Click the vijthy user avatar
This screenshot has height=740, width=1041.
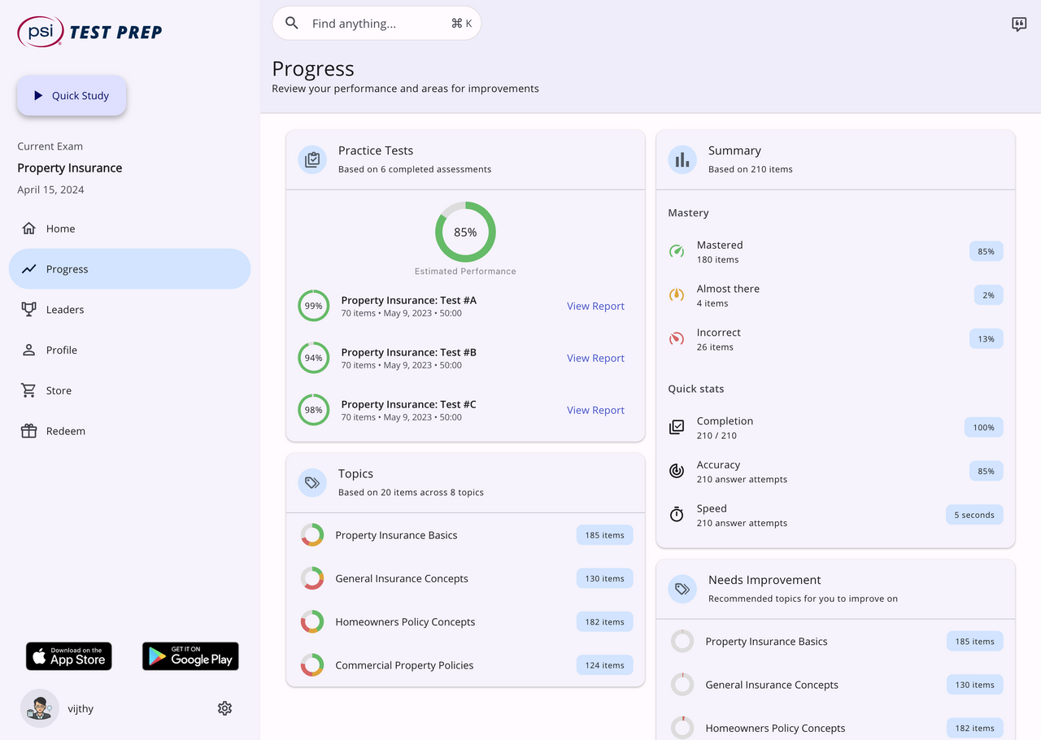coord(39,708)
